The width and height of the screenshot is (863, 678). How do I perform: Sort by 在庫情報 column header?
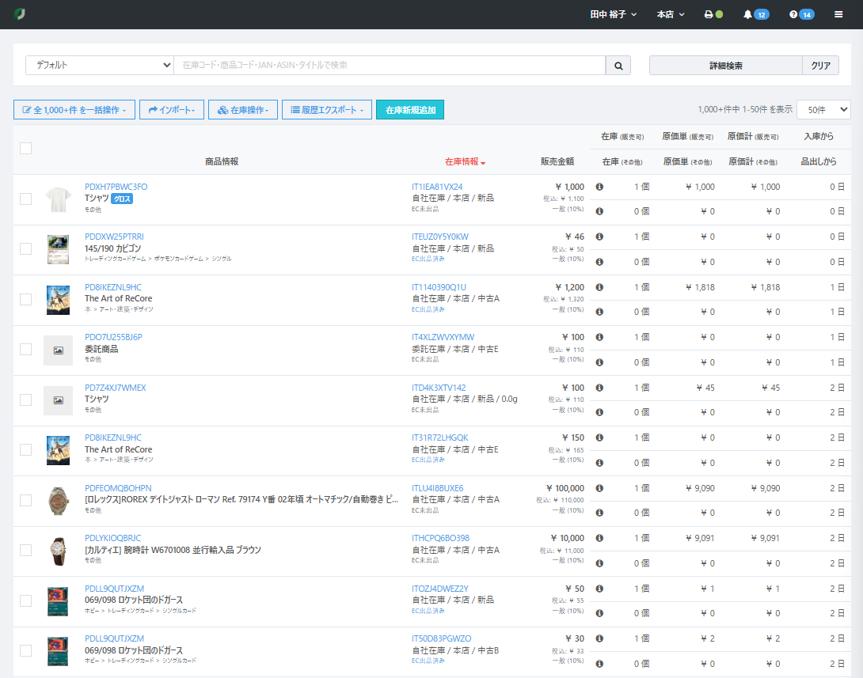tap(465, 161)
